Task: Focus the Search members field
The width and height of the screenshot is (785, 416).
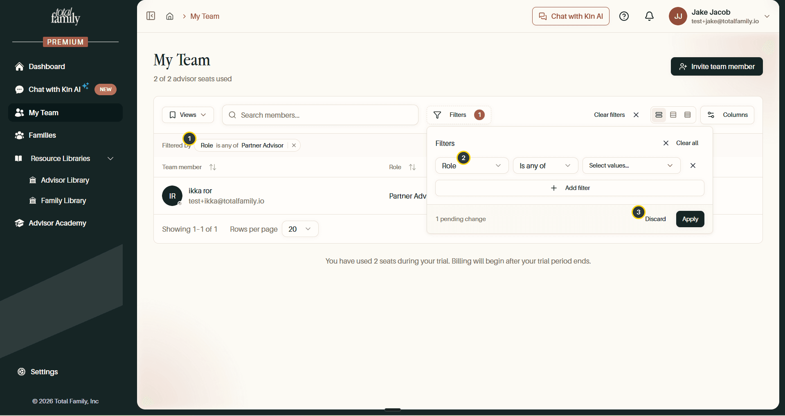Action: click(320, 115)
